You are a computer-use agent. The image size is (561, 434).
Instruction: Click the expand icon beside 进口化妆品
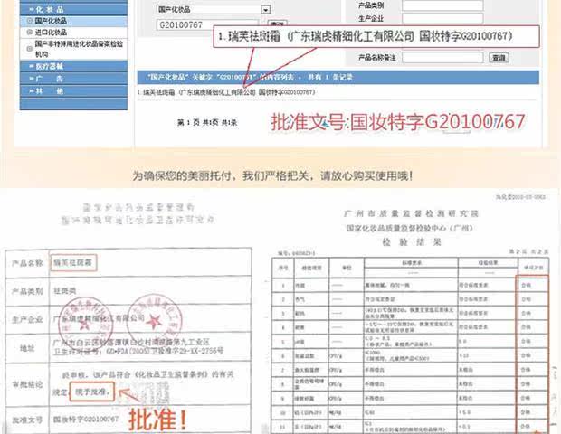tap(30, 33)
